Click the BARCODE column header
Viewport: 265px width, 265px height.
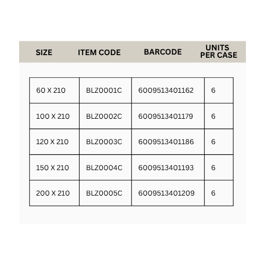pos(163,52)
